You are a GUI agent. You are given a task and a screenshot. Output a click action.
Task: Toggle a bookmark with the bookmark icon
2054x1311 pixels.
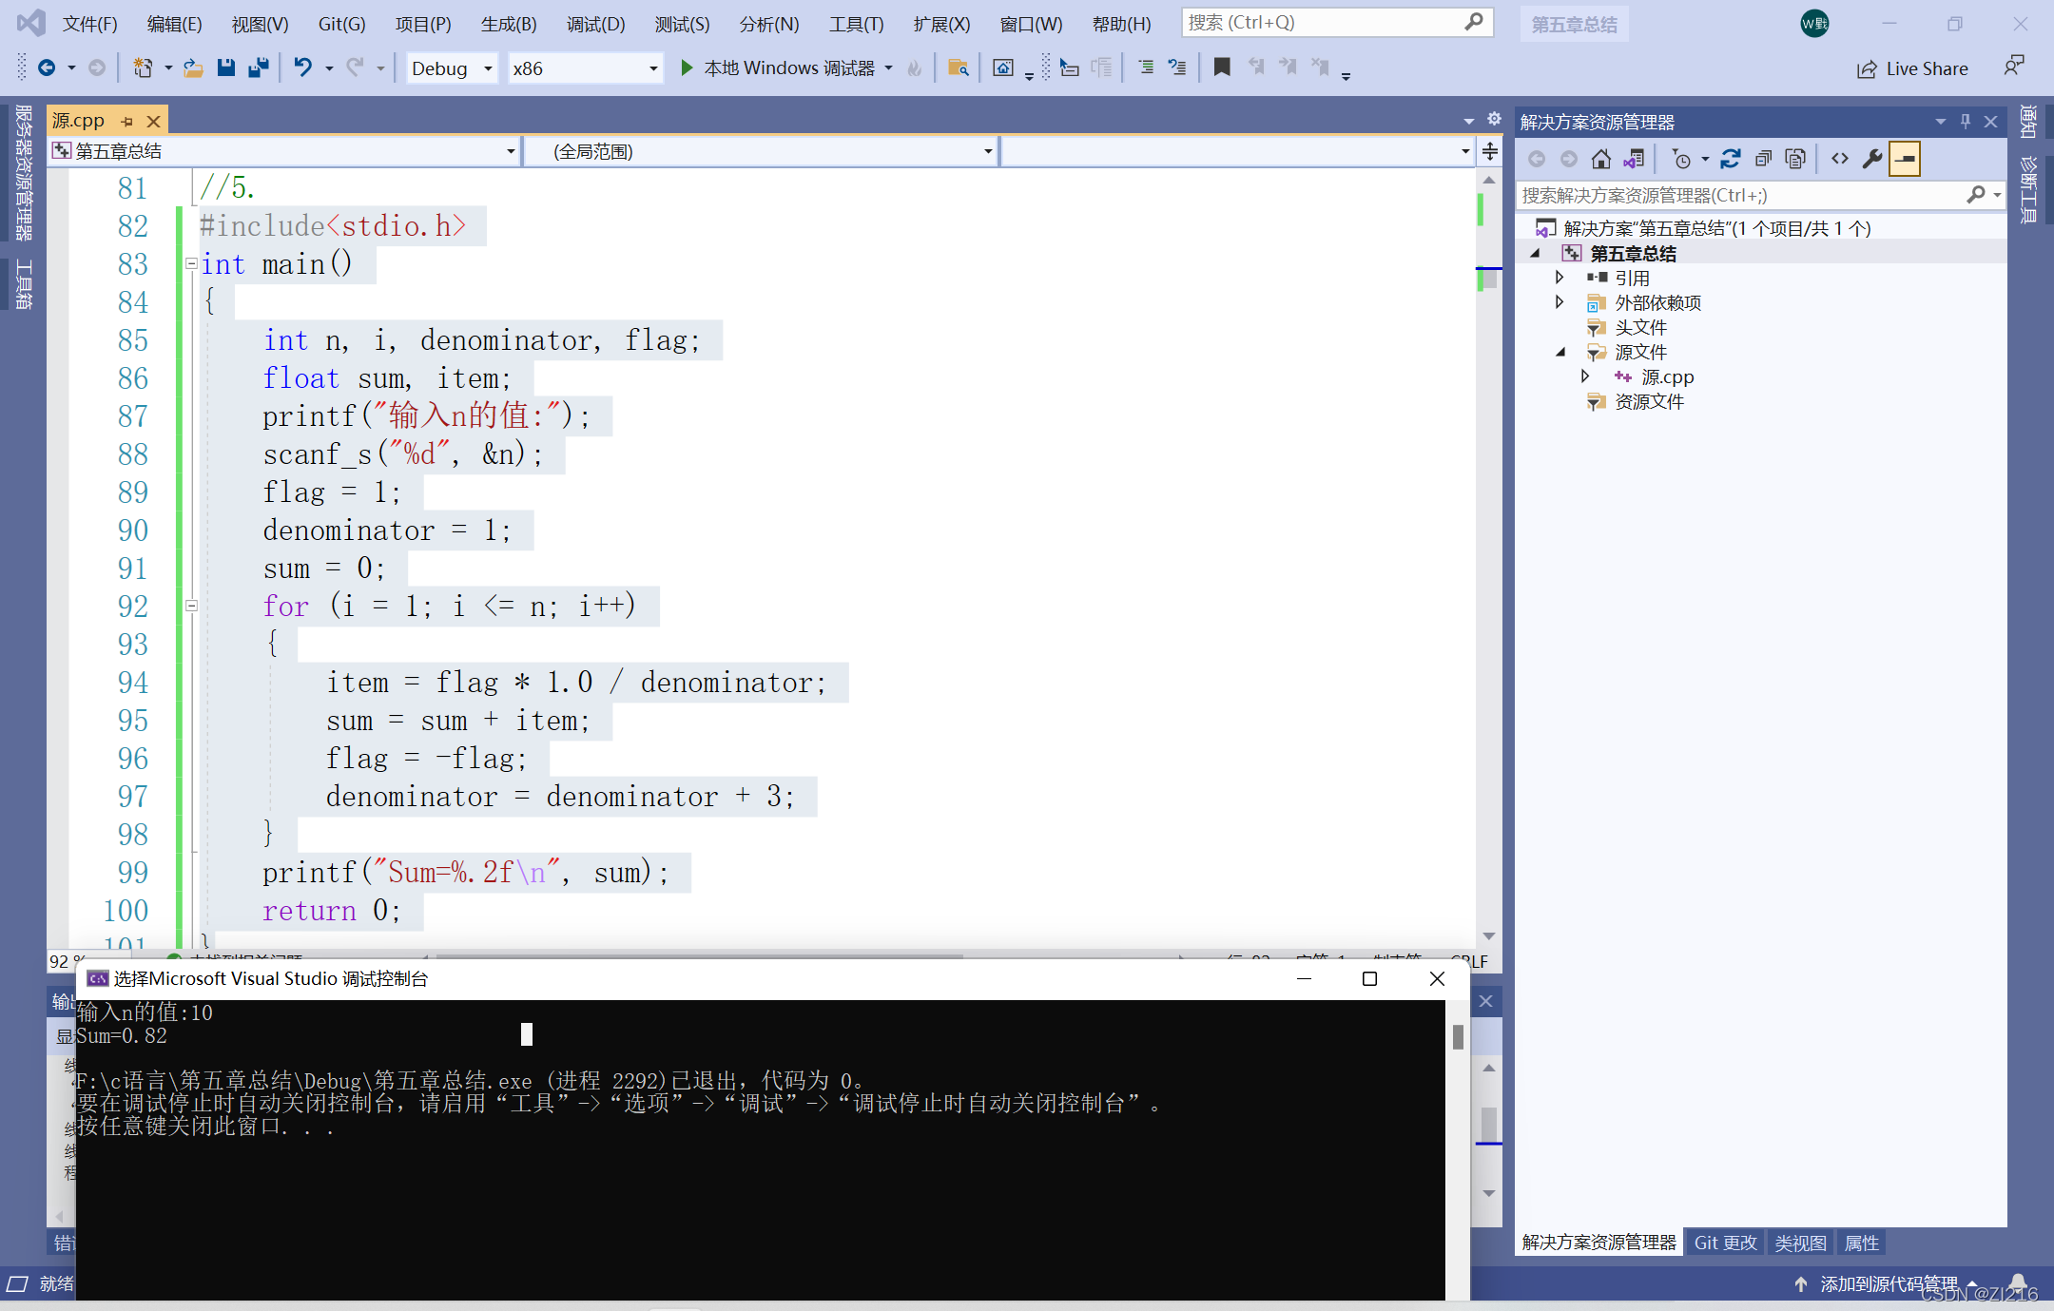[x=1222, y=67]
